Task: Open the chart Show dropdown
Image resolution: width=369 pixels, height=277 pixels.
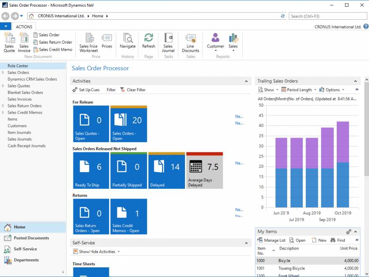Action: 268,90
